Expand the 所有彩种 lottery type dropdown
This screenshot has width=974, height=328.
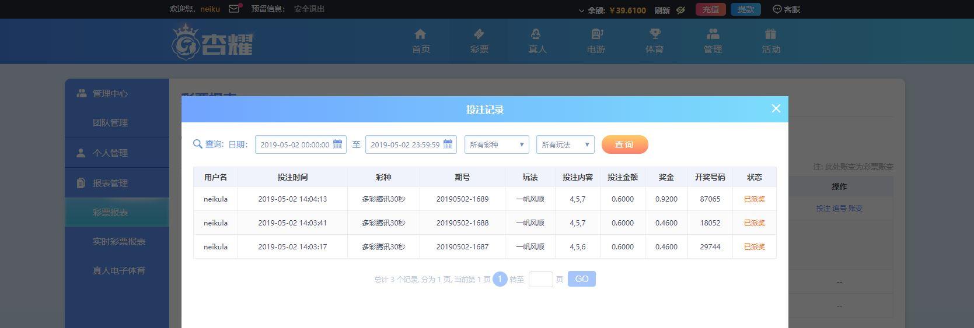pos(497,144)
